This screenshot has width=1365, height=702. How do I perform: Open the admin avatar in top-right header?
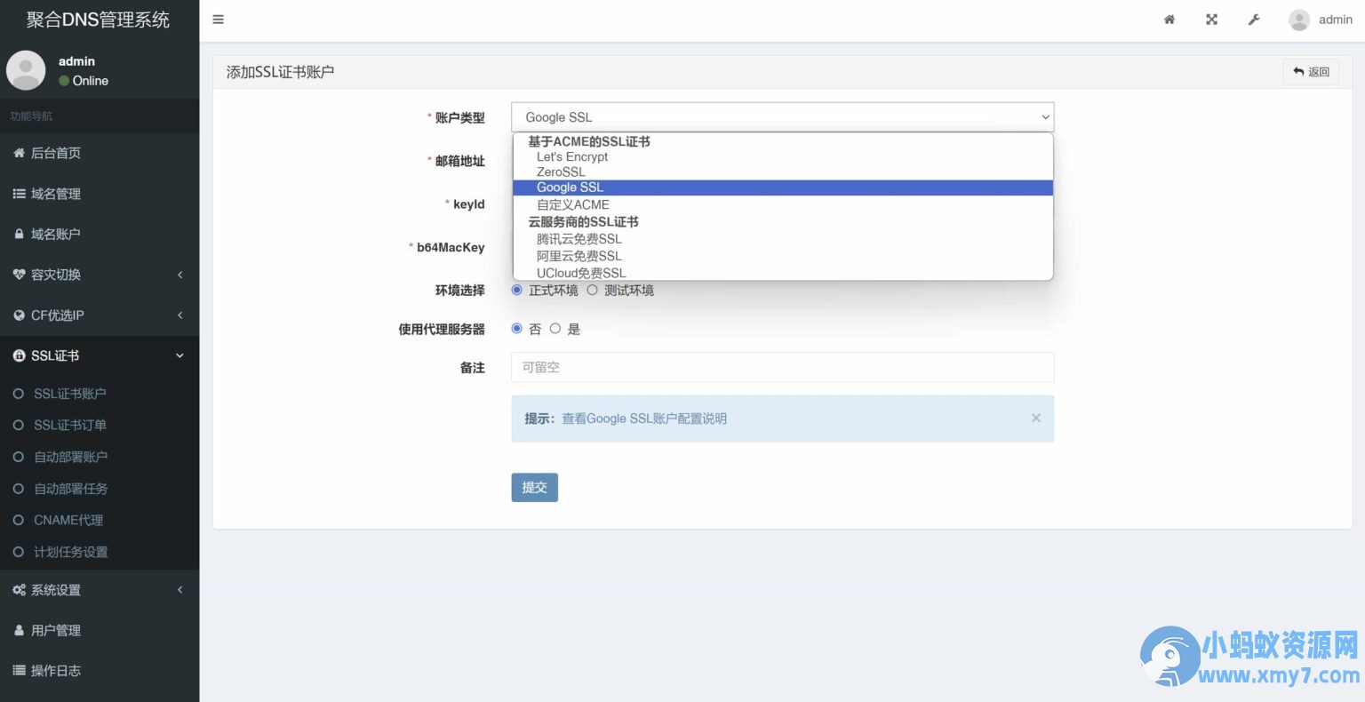coord(1299,20)
